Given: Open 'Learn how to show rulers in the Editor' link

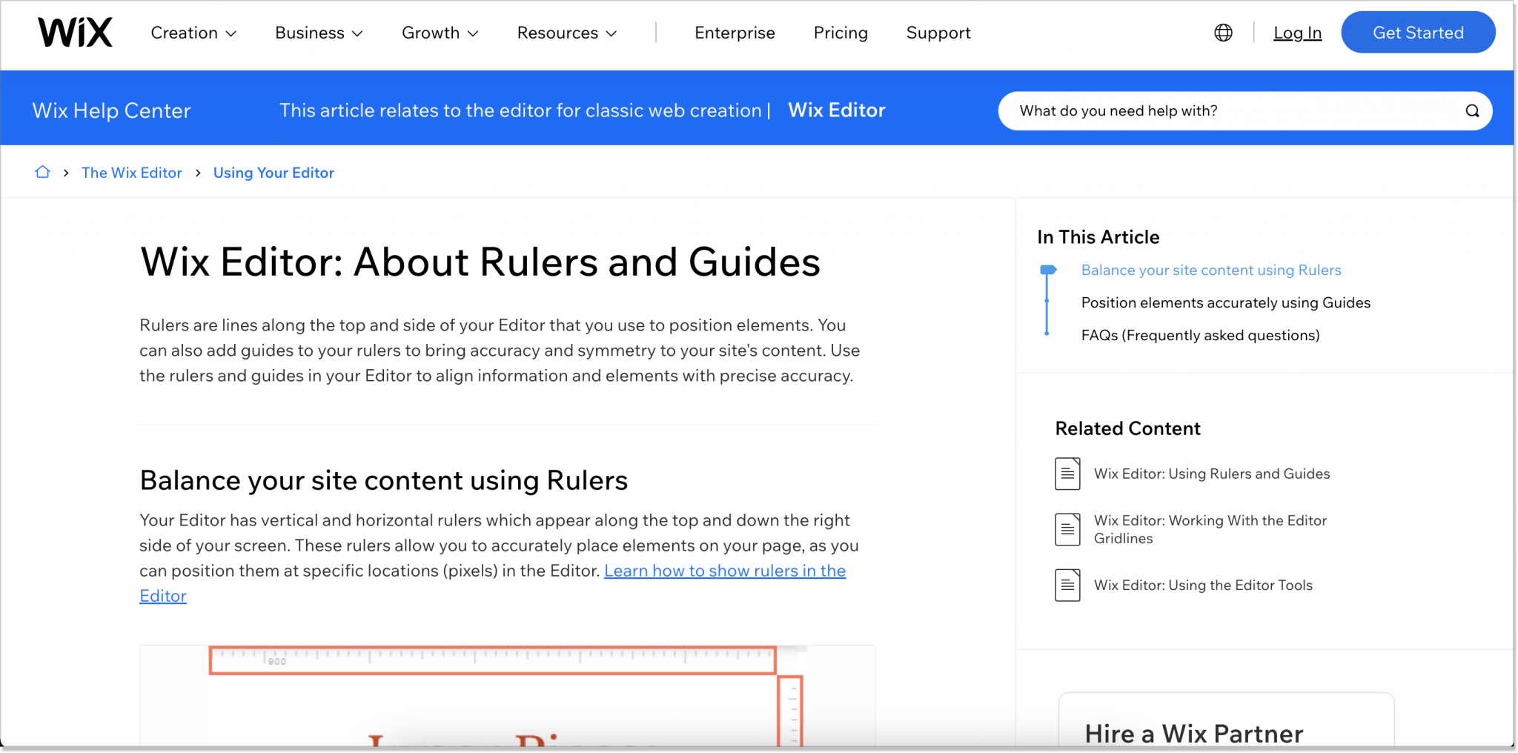Looking at the screenshot, I should 724,571.
